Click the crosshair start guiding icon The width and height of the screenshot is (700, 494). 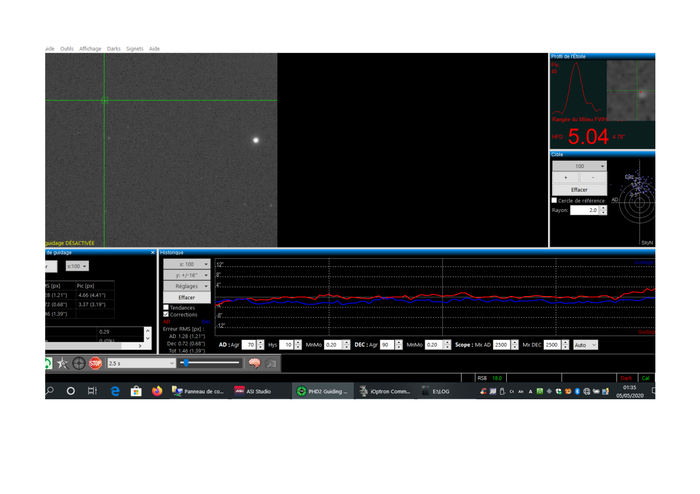click(79, 364)
